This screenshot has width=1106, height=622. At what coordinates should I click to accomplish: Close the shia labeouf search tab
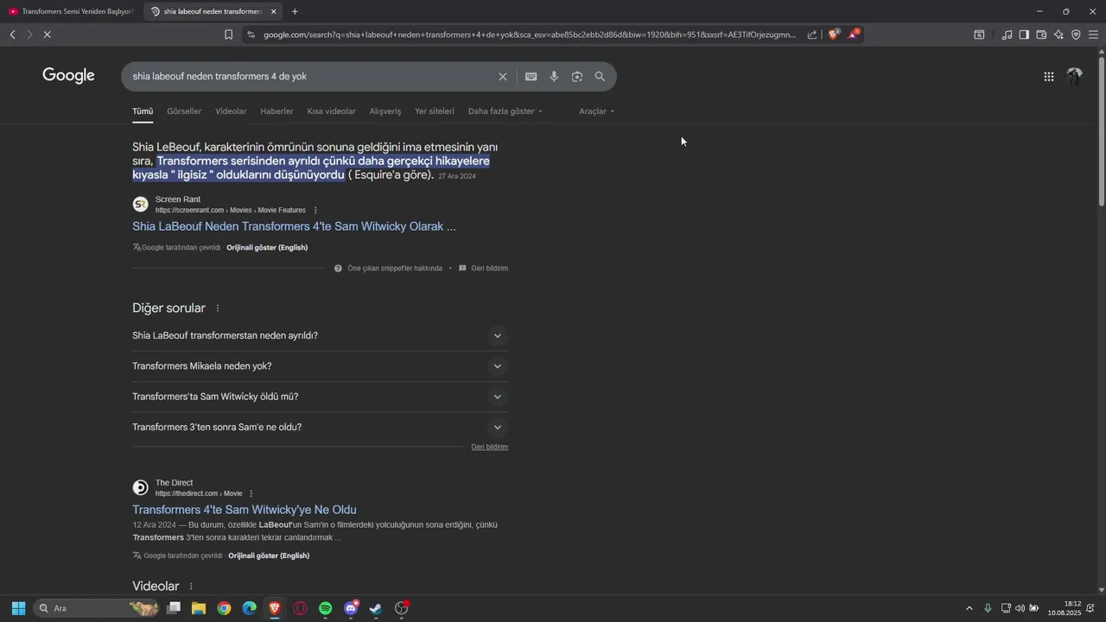(274, 11)
